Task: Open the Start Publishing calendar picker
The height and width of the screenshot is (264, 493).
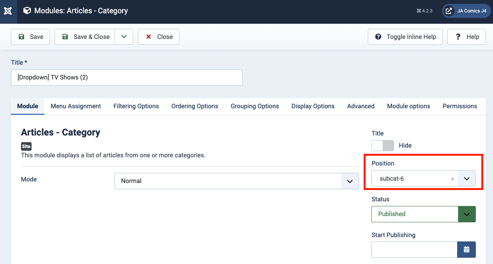Action: [x=466, y=250]
